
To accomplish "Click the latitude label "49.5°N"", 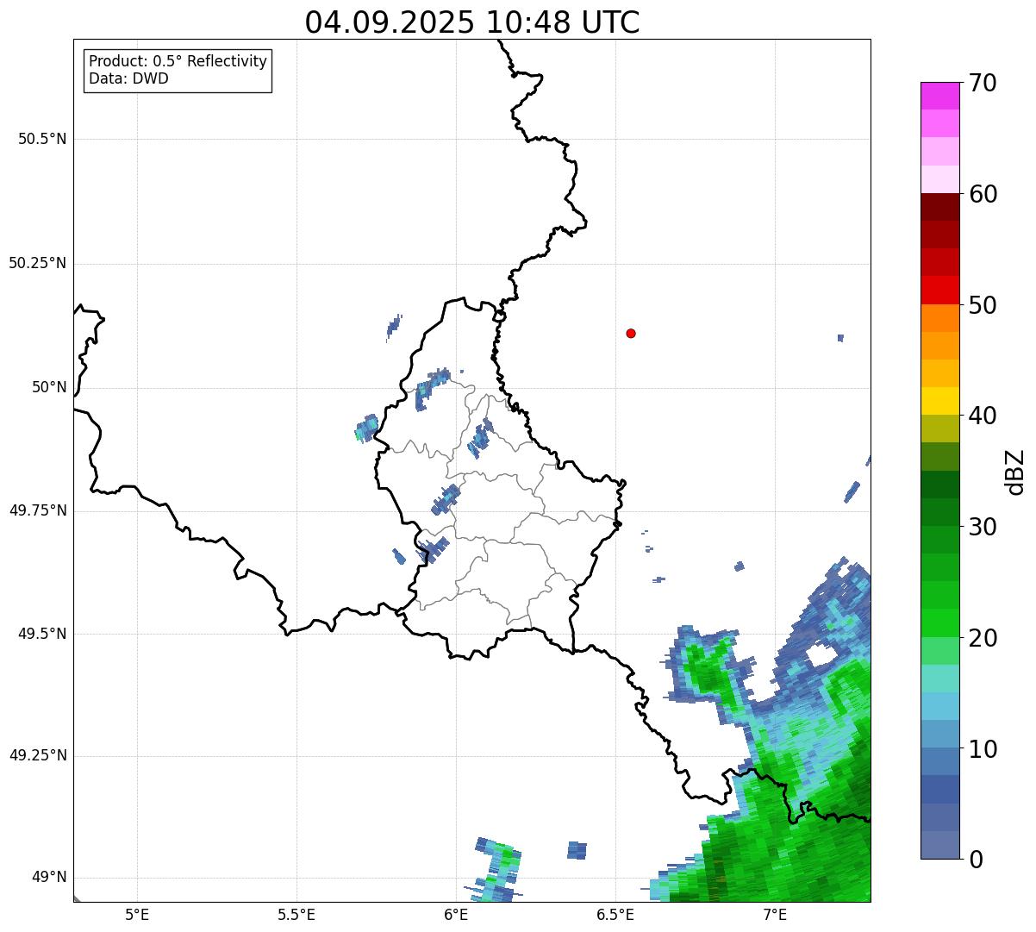I will (x=42, y=634).
